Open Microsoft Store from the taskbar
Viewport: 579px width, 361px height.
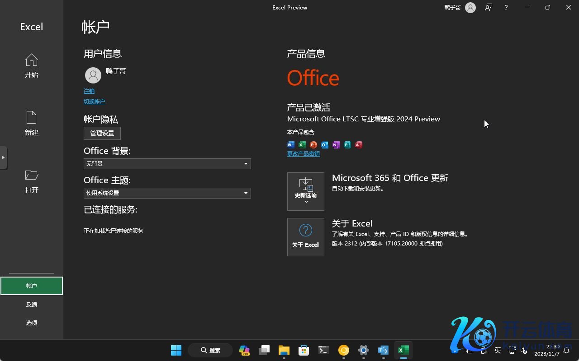(304, 350)
